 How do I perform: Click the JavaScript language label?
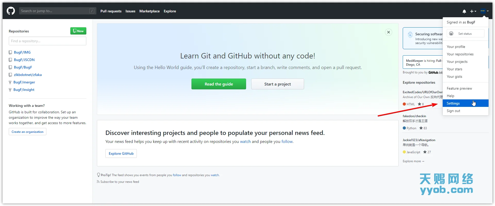coord(413,152)
